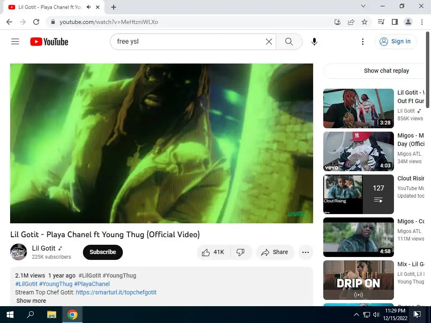Screen dimensions: 431x323
Task: Open the Windows Start menu
Action: coord(10,315)
